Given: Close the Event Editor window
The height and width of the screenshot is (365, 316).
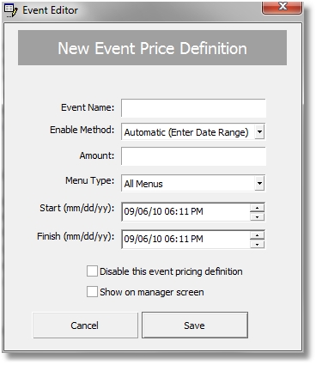Looking at the screenshot, I should coord(282,7).
